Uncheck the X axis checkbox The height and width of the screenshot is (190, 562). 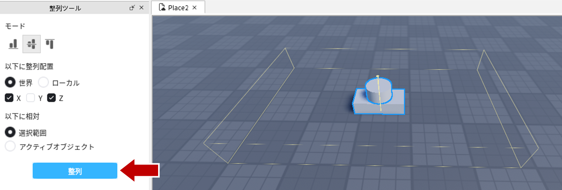9,98
